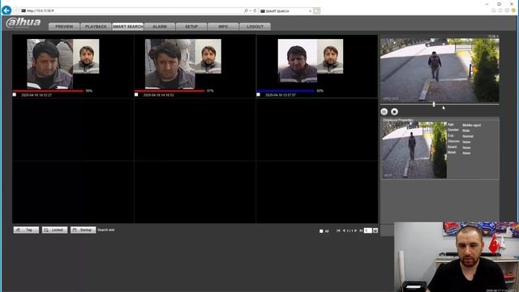
Task: Stop the playback video
Action: pyautogui.click(x=394, y=112)
